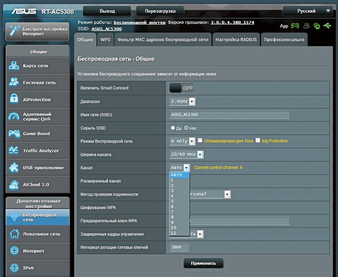Image resolution: width=338 pixels, height=277 pixels.
Task: Toggle the Smart Connect OFF switch
Action: tap(182, 88)
